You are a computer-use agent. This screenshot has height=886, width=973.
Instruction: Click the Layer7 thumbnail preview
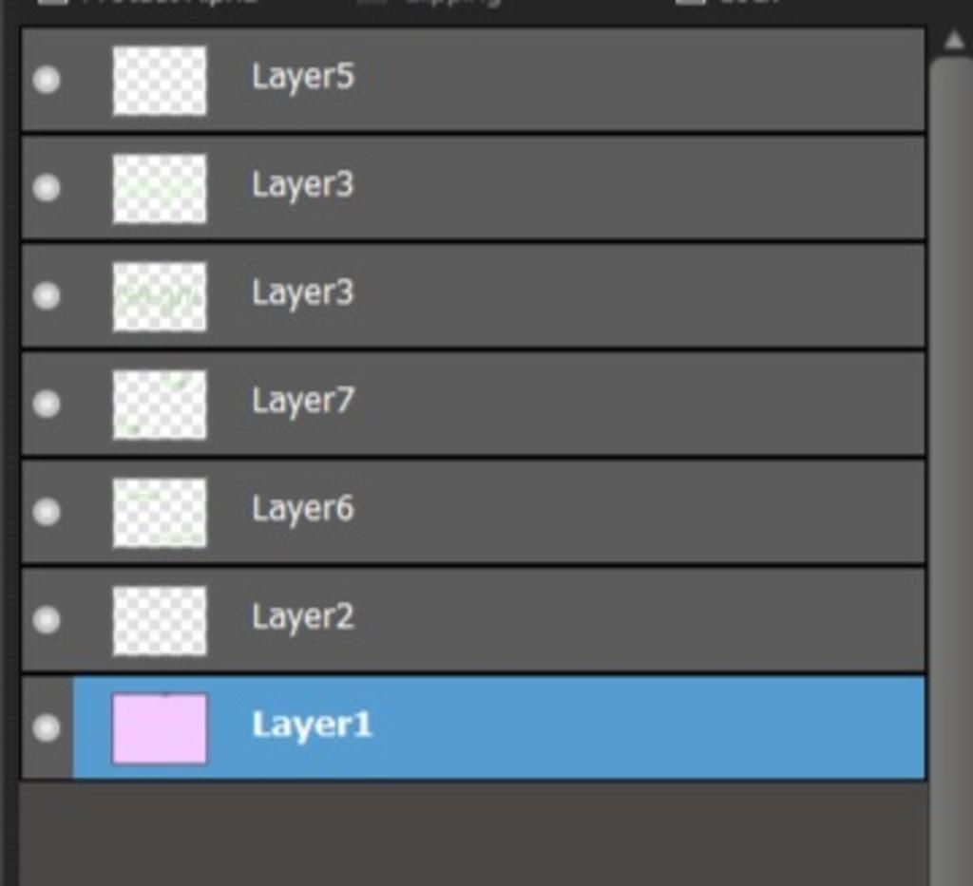click(x=160, y=405)
